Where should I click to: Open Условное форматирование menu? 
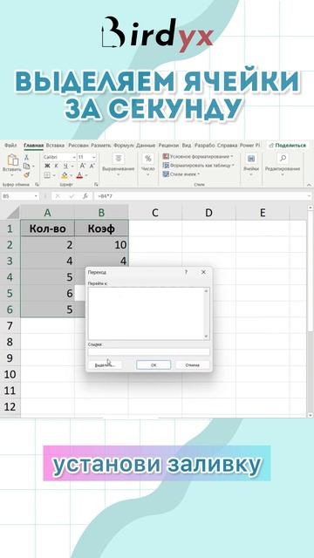click(x=198, y=156)
